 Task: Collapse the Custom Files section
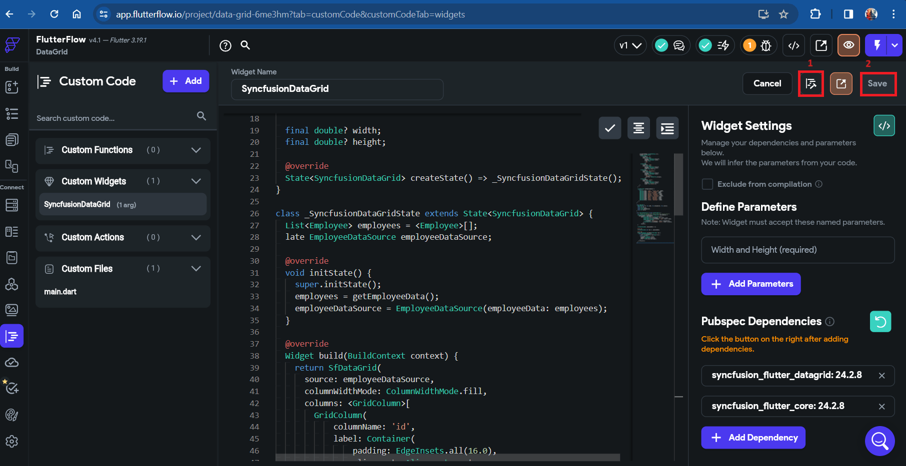pos(122,269)
